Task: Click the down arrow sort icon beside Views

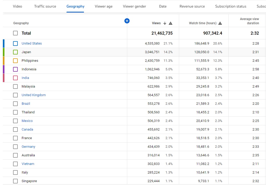Action: point(165,23)
